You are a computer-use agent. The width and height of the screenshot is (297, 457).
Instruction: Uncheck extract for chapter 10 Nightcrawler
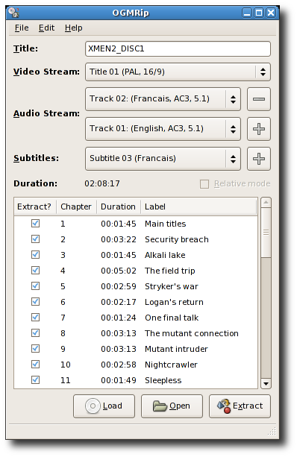coord(35,365)
